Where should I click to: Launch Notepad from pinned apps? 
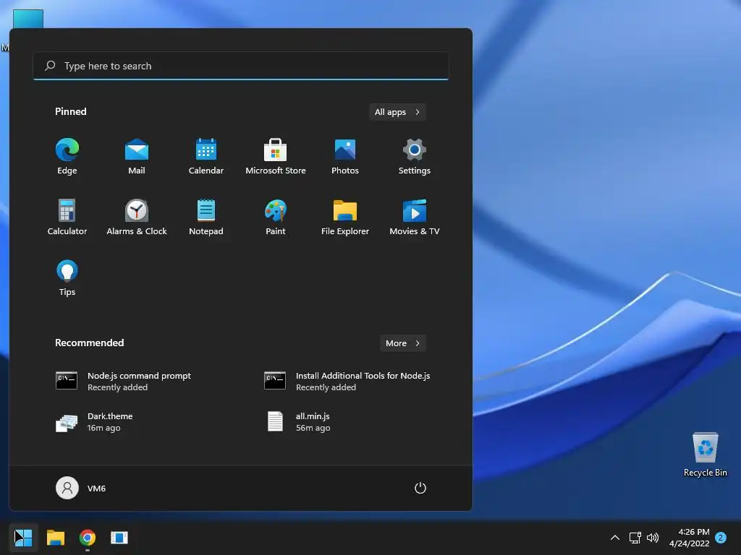(206, 217)
